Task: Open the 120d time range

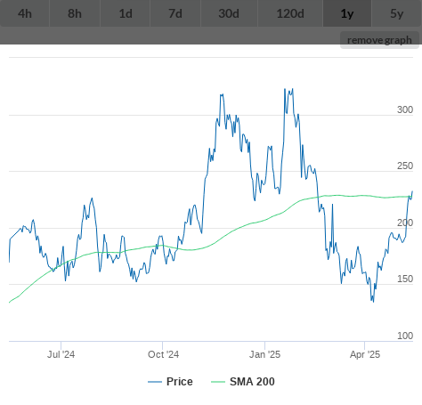Action: click(290, 13)
